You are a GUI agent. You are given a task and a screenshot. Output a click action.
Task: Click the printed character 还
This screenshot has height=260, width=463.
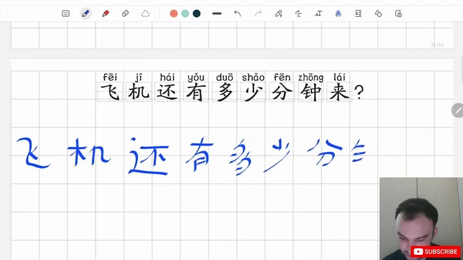click(x=167, y=92)
